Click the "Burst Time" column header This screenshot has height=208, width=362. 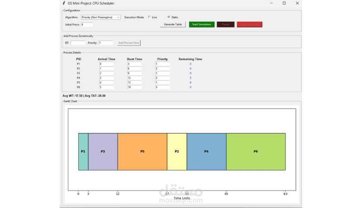(134, 59)
